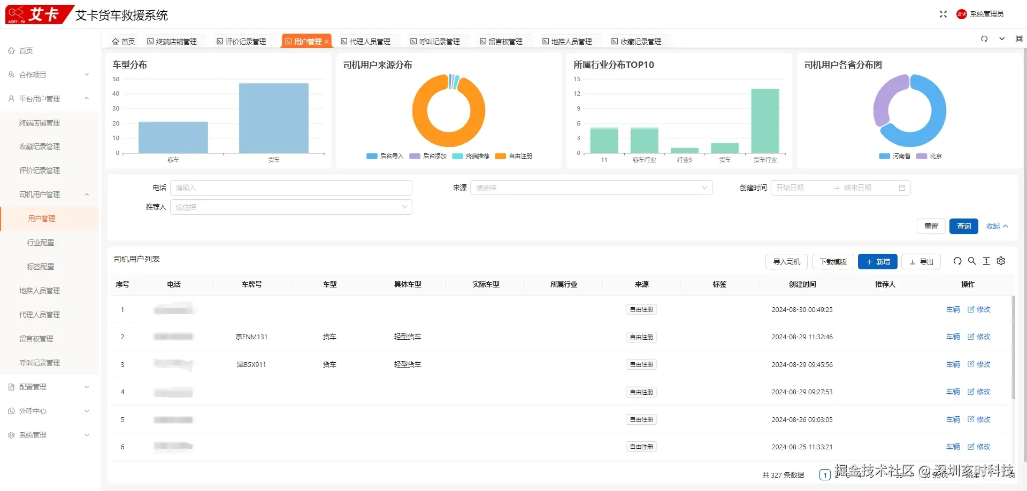Collapse search filters with 收起
The image size is (1027, 491).
pos(997,227)
